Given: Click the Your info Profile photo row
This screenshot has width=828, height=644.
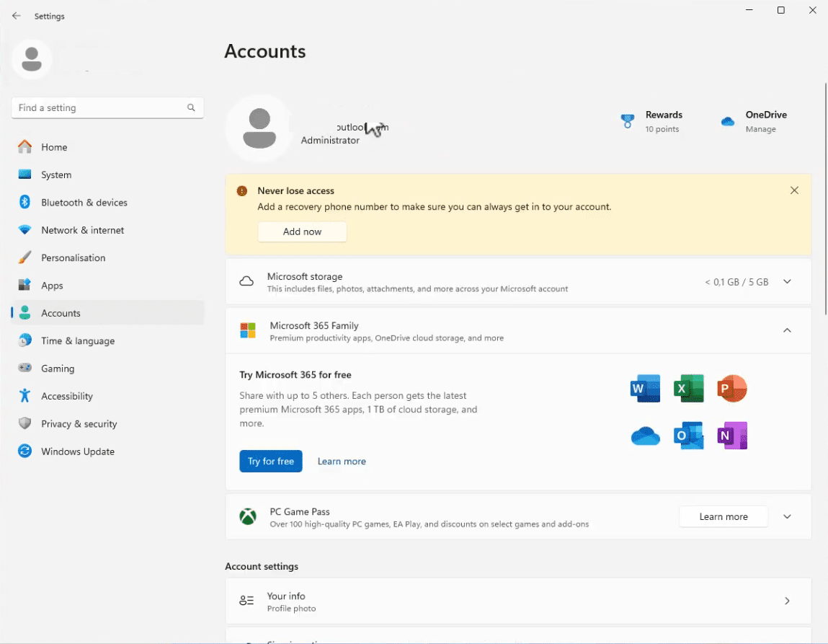Looking at the screenshot, I should tap(518, 601).
